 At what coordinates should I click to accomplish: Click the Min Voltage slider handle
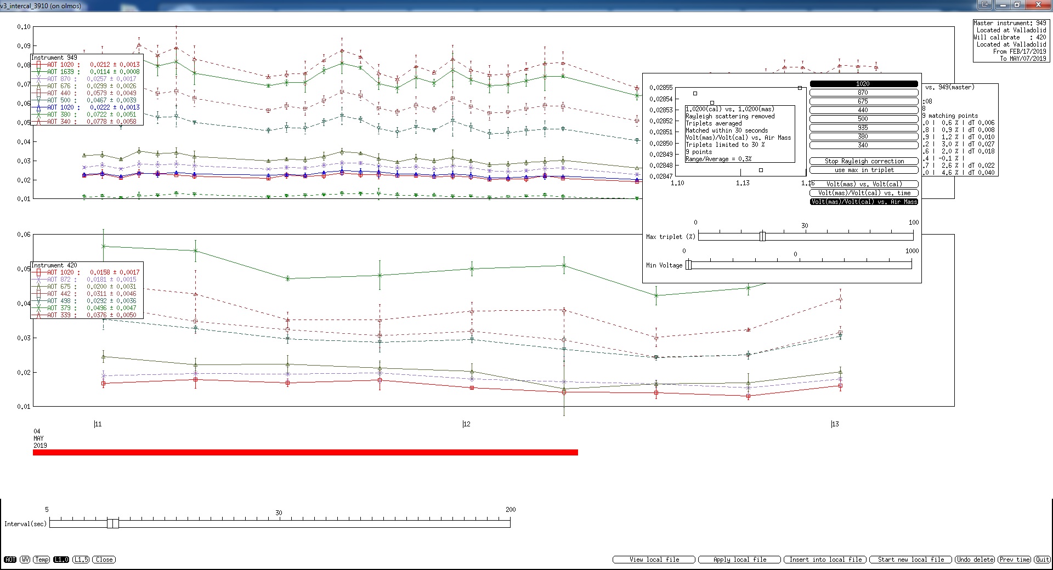689,265
